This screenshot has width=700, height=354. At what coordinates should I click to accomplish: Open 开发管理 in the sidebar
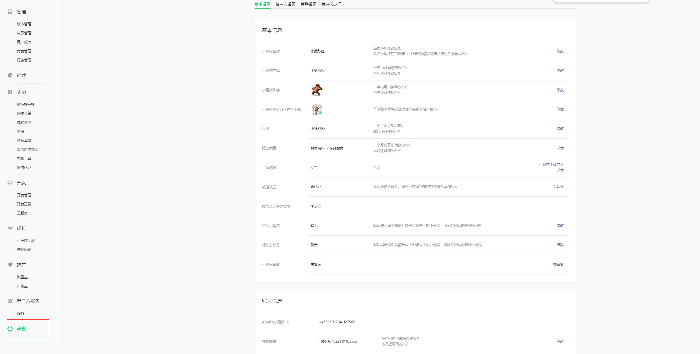(24, 195)
